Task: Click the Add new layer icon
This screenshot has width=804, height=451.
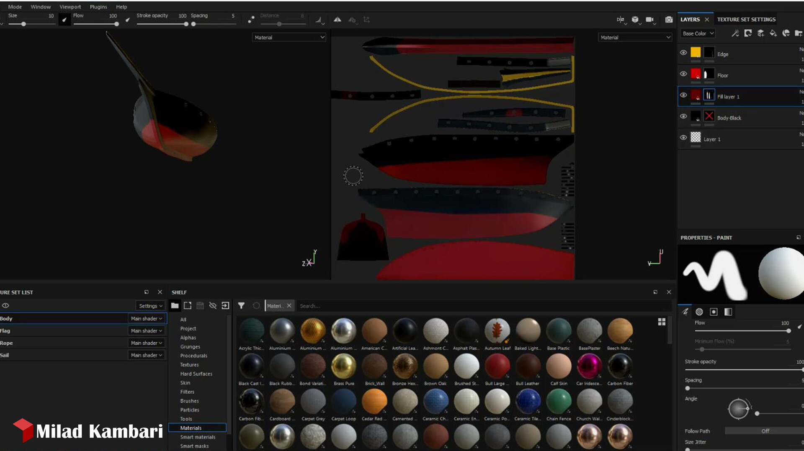Action: click(761, 33)
